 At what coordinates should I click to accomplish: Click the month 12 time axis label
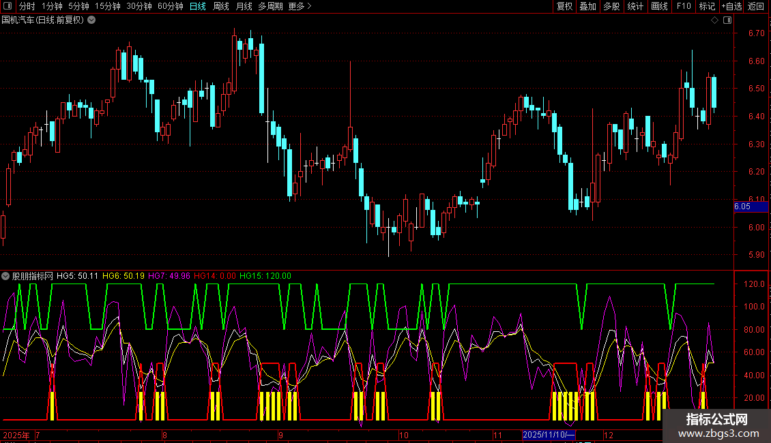tap(608, 435)
